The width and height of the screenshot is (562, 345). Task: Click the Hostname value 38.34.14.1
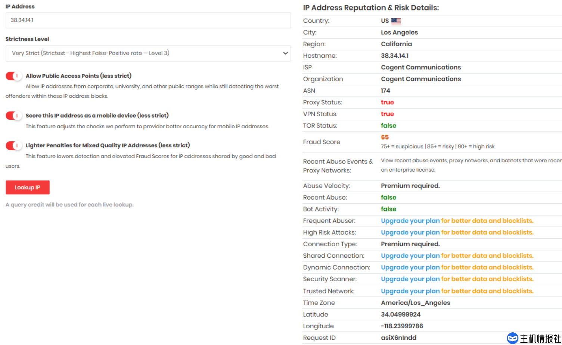(394, 56)
